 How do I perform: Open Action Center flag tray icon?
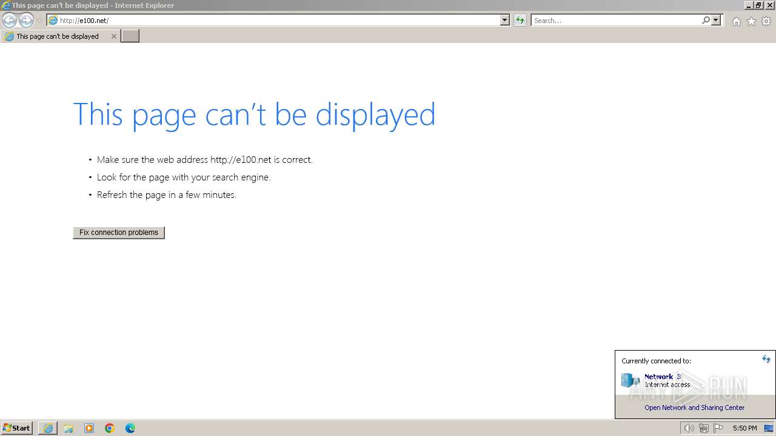(x=718, y=428)
